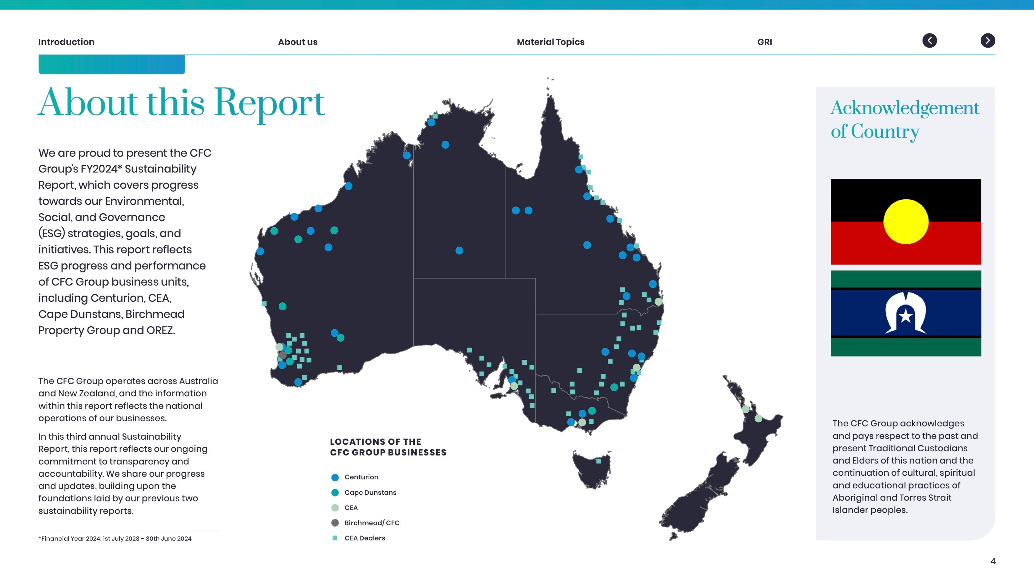Click the paragraph starting 'The CFC Group operates across Australia'

(x=128, y=399)
